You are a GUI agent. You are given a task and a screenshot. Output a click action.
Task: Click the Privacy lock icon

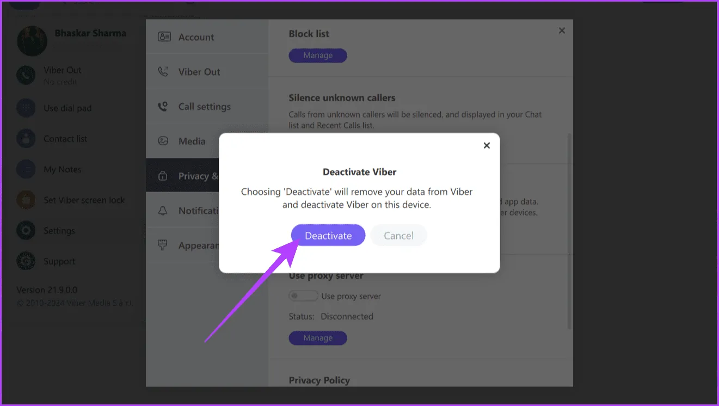coord(163,176)
